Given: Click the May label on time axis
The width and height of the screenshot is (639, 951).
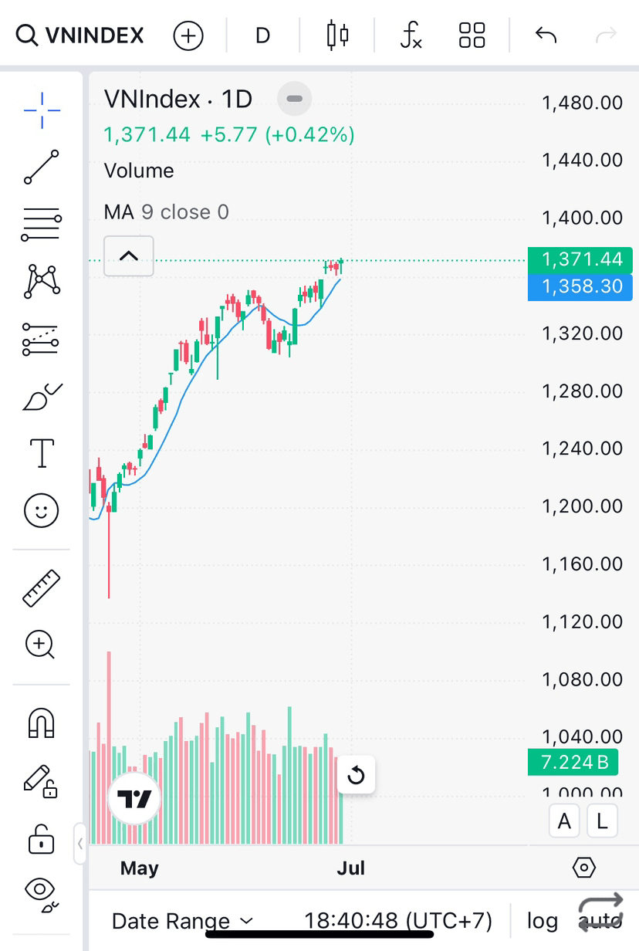Looking at the screenshot, I should tap(139, 868).
